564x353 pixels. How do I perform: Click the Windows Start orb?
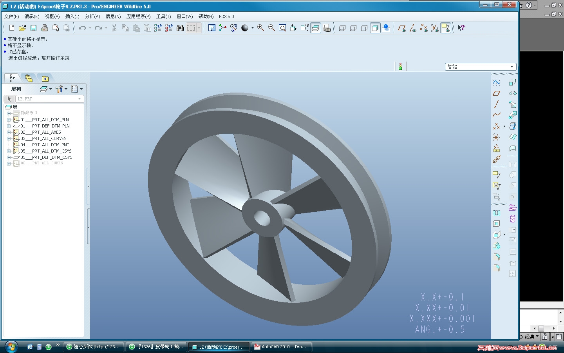click(11, 347)
